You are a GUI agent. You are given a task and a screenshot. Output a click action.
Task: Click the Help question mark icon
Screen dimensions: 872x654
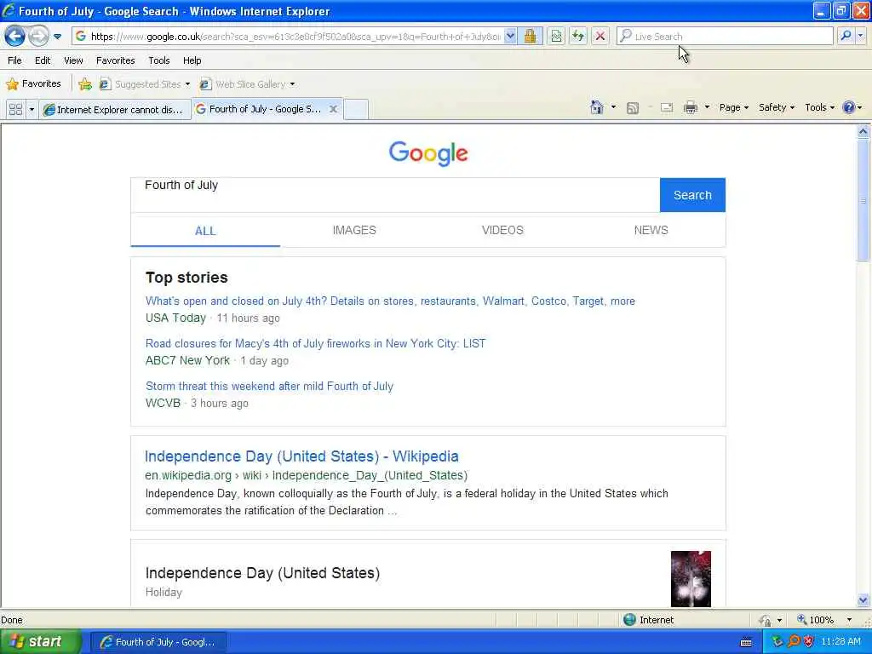(849, 107)
